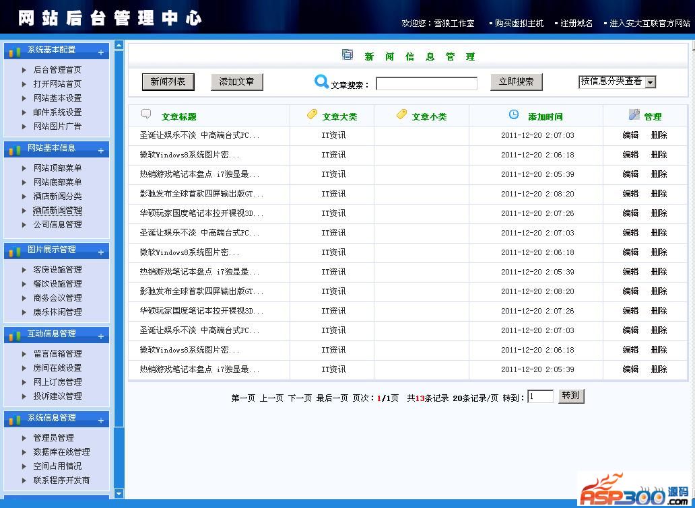Click the speech bubble icon next to 文章标题

[x=146, y=114]
